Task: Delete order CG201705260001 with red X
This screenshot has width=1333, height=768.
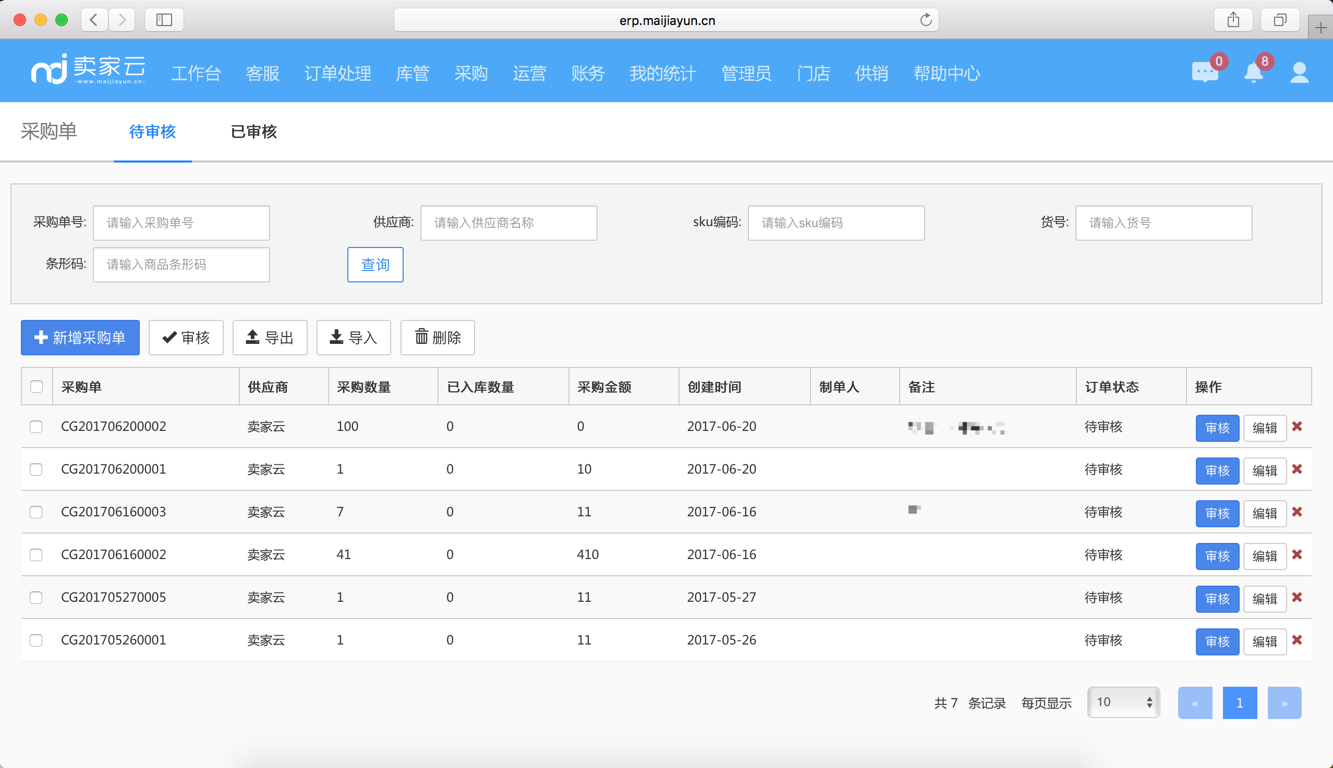Action: click(1297, 640)
